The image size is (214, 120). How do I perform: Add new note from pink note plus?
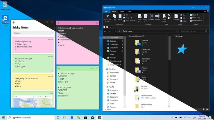(59, 23)
